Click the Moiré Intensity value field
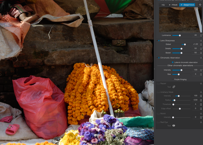203x145 pixels. point(195,117)
